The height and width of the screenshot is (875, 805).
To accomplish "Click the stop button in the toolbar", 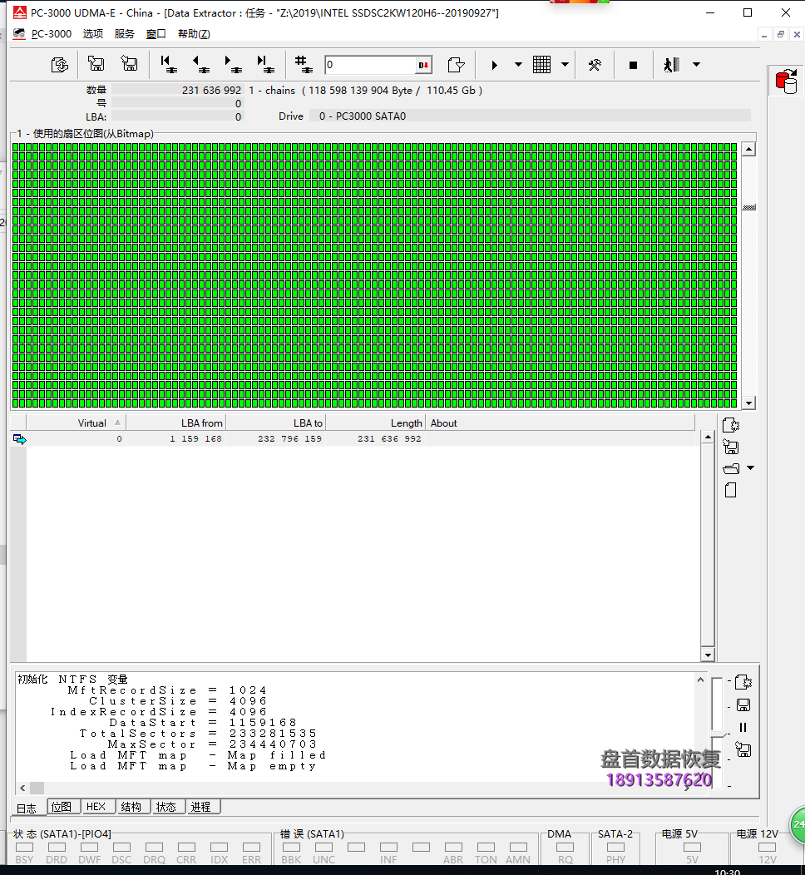I will tap(633, 65).
